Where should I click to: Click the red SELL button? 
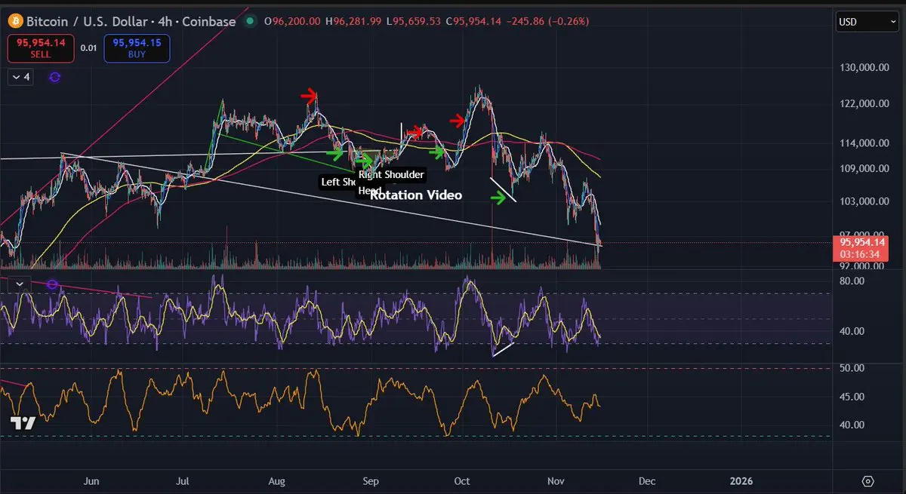point(41,48)
